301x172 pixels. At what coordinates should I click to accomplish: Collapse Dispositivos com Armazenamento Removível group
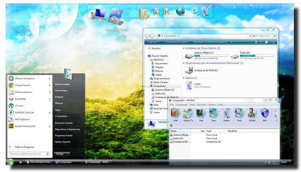(x=184, y=63)
